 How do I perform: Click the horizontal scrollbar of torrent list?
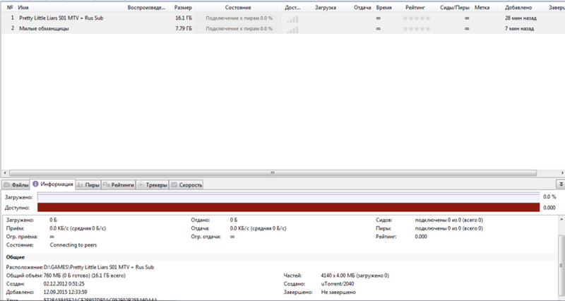click(x=273, y=173)
